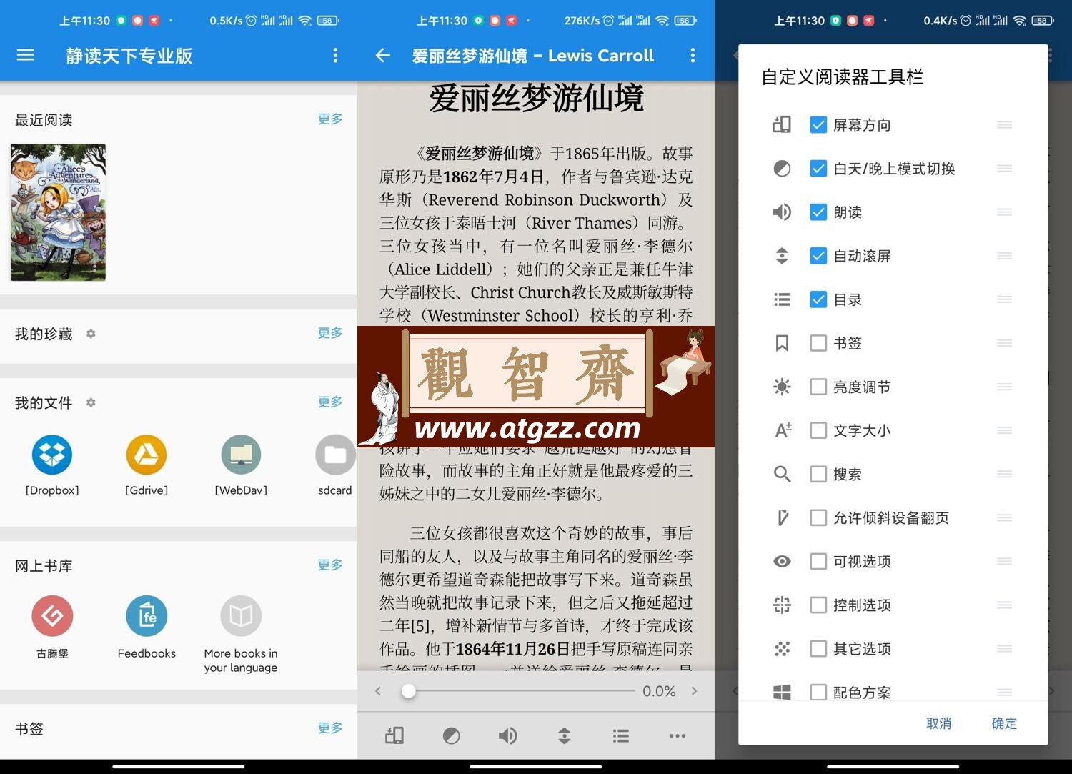This screenshot has height=774, width=1072.
Task: Click the 自定义阅读器工具栏 dialog title
Action: point(843,76)
